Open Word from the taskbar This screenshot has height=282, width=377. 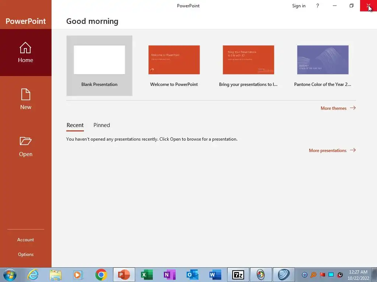[x=215, y=275]
